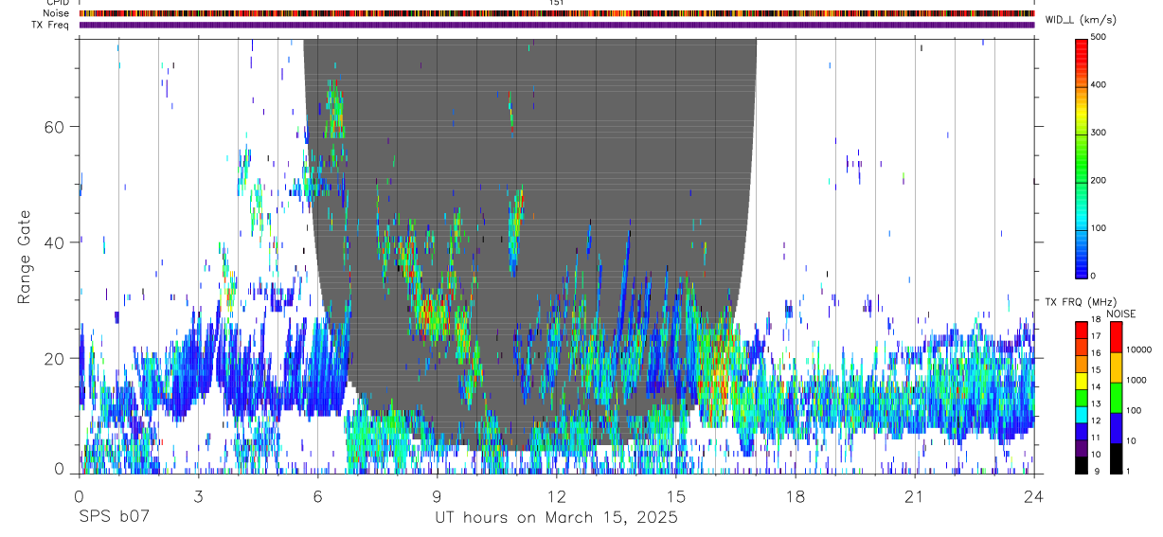Click the 400 value on WID⊥ color bar
This screenshot has height=537, width=1163.
[x=1098, y=85]
